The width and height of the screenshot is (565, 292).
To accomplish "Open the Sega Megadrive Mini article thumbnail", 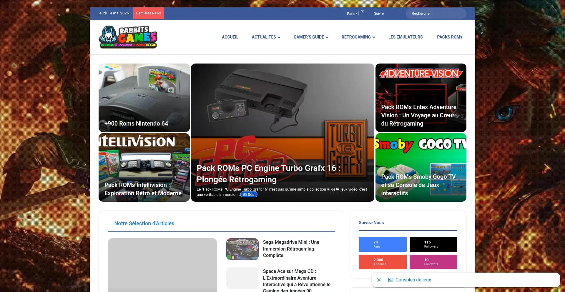I will click(242, 249).
